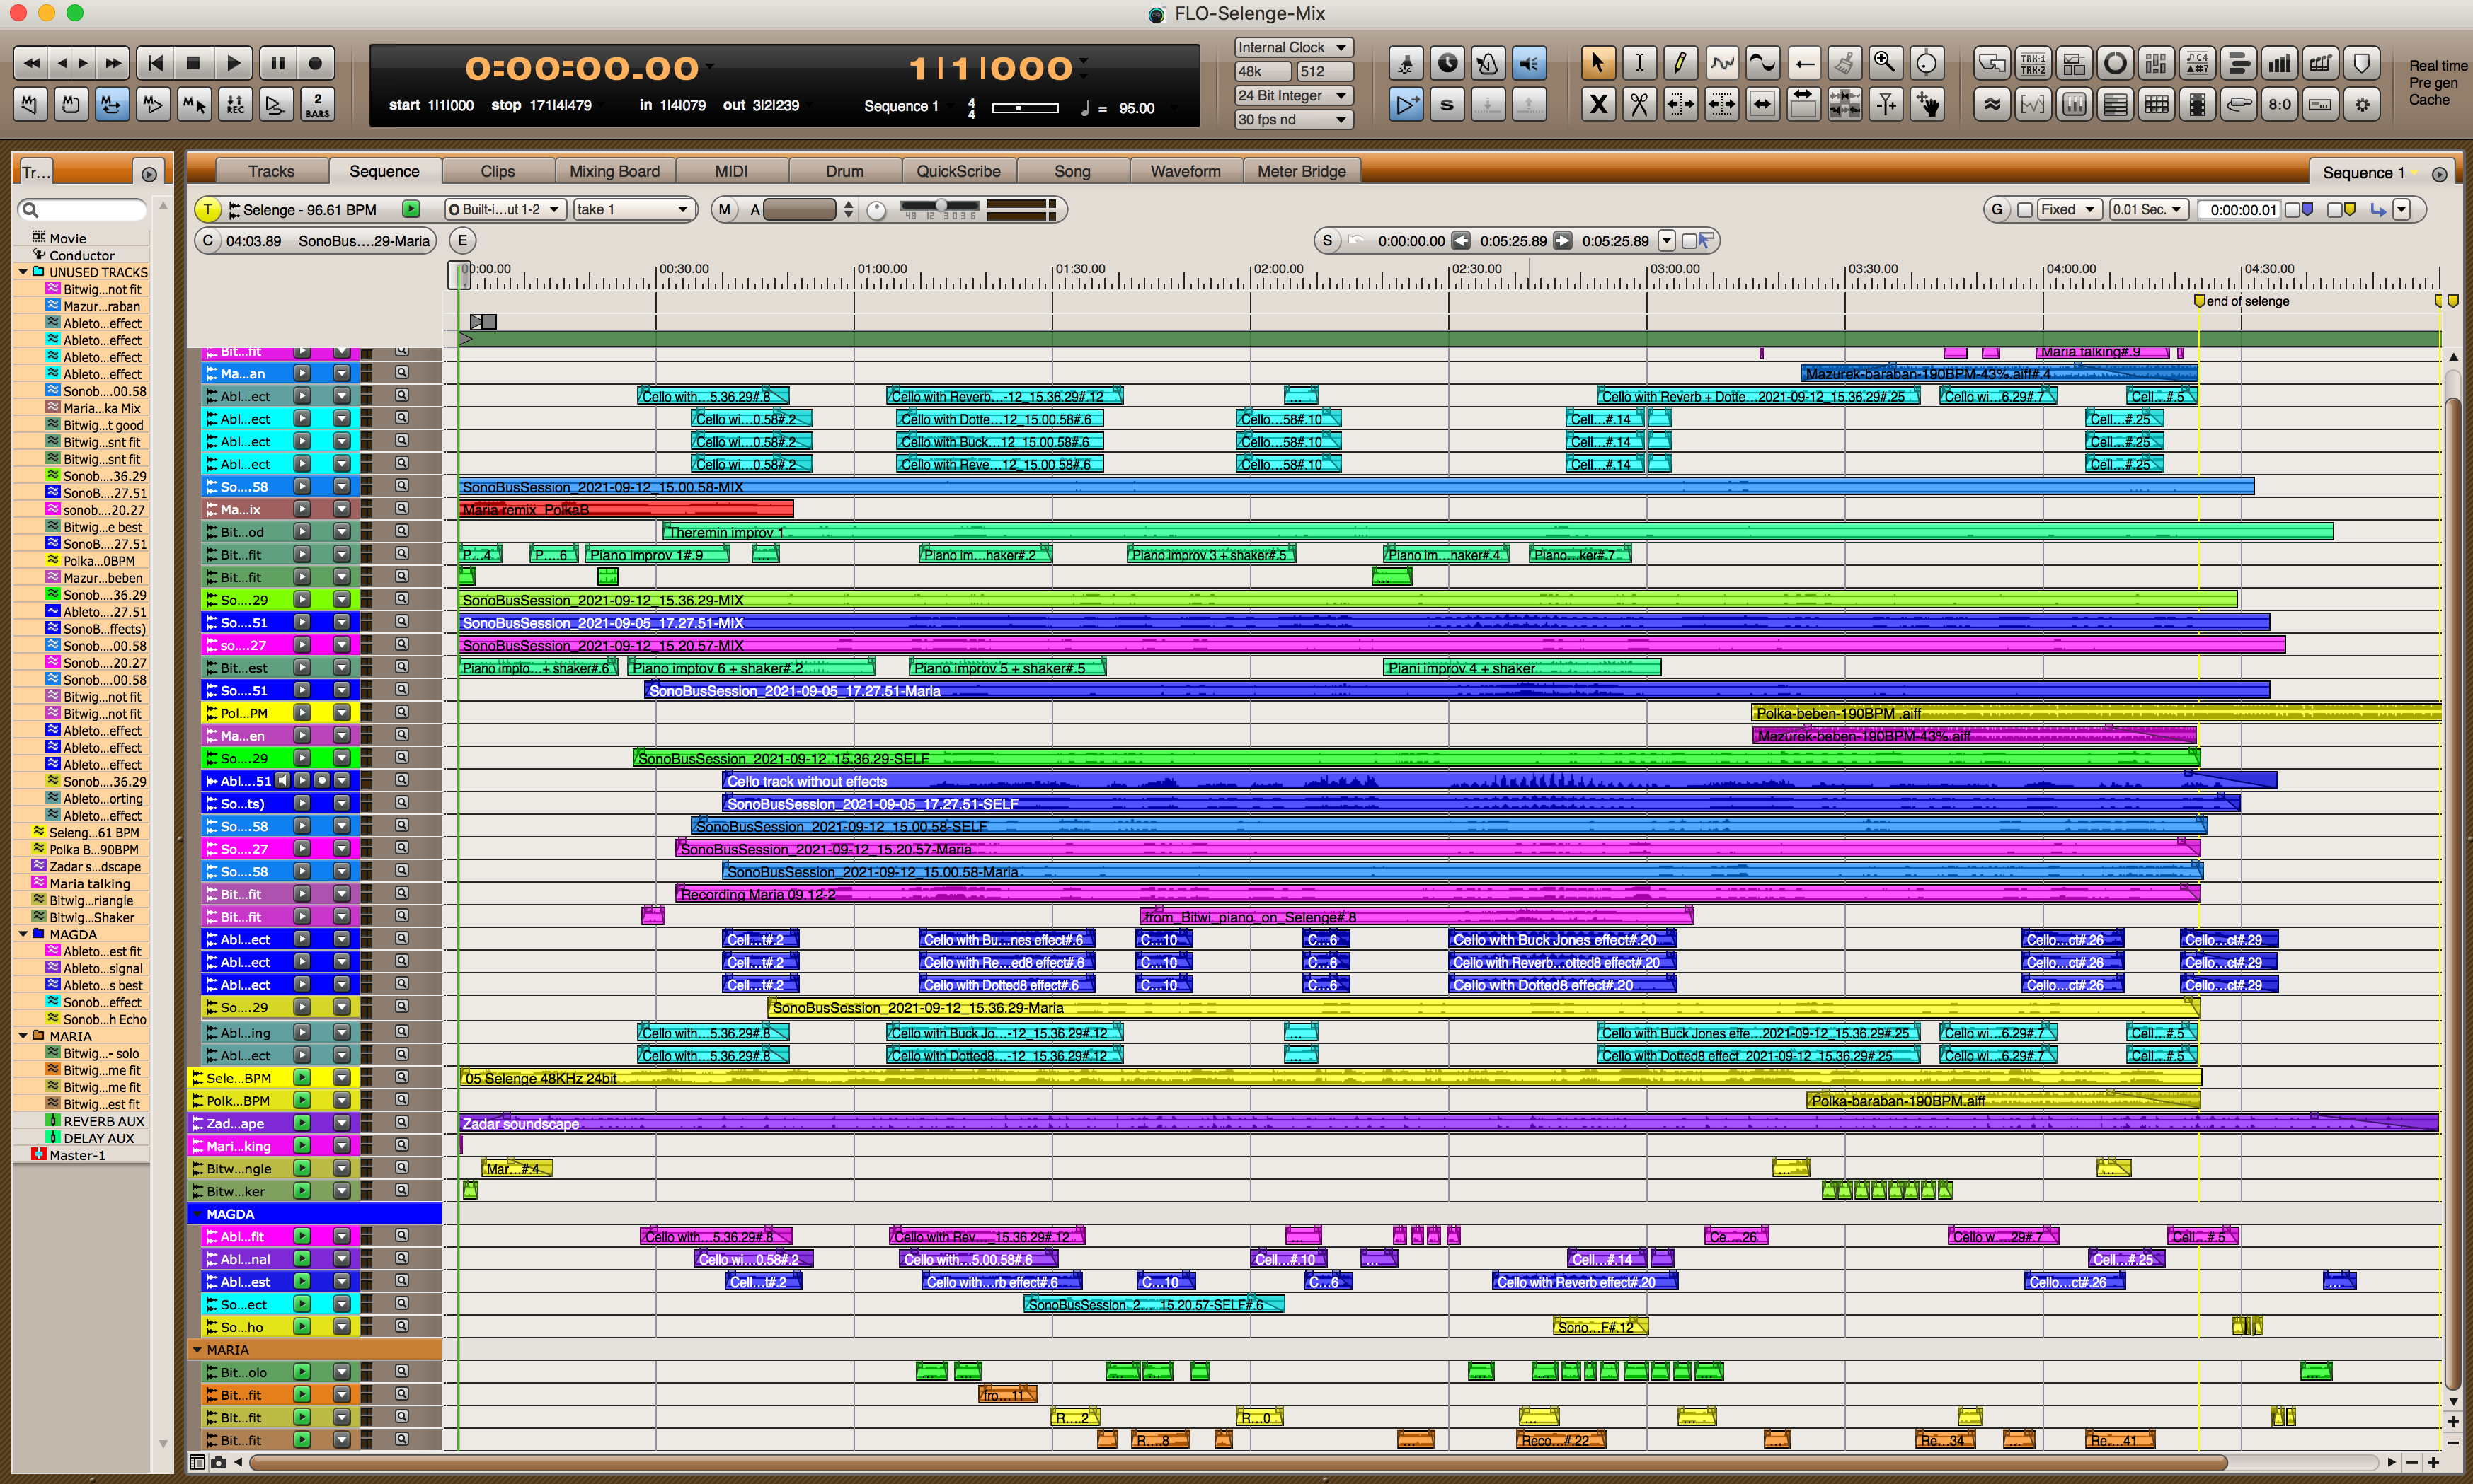Collapse the UNUSED TRACKS folder
2473x1484 pixels.
click(23, 272)
